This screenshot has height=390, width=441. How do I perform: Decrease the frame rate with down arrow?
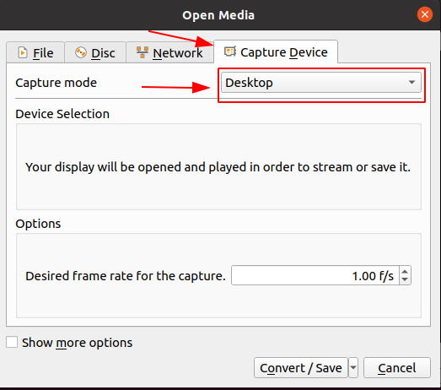pyautogui.click(x=405, y=279)
